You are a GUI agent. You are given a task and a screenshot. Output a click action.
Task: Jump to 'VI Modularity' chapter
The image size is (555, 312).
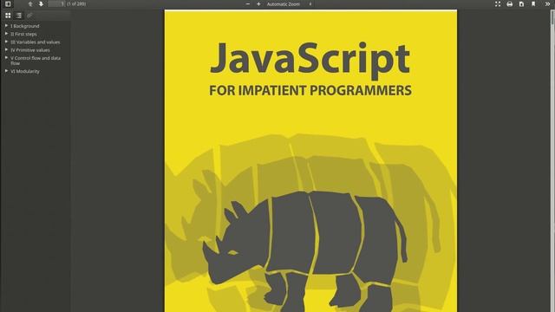25,71
